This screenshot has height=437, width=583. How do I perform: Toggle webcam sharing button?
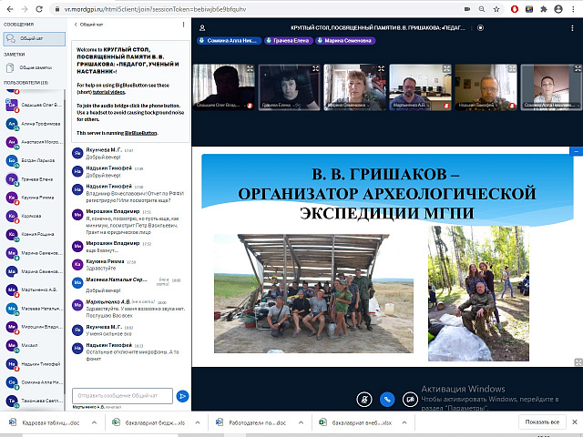tap(410, 400)
